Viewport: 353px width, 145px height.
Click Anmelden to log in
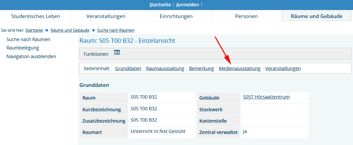187,5
